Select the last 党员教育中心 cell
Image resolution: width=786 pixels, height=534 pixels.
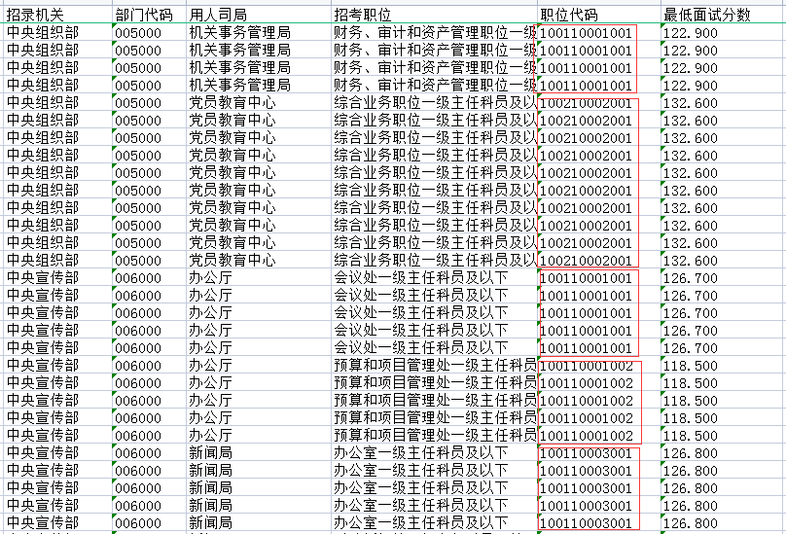click(x=259, y=261)
